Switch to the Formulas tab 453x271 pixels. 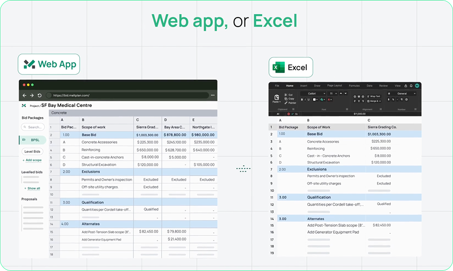coord(354,86)
